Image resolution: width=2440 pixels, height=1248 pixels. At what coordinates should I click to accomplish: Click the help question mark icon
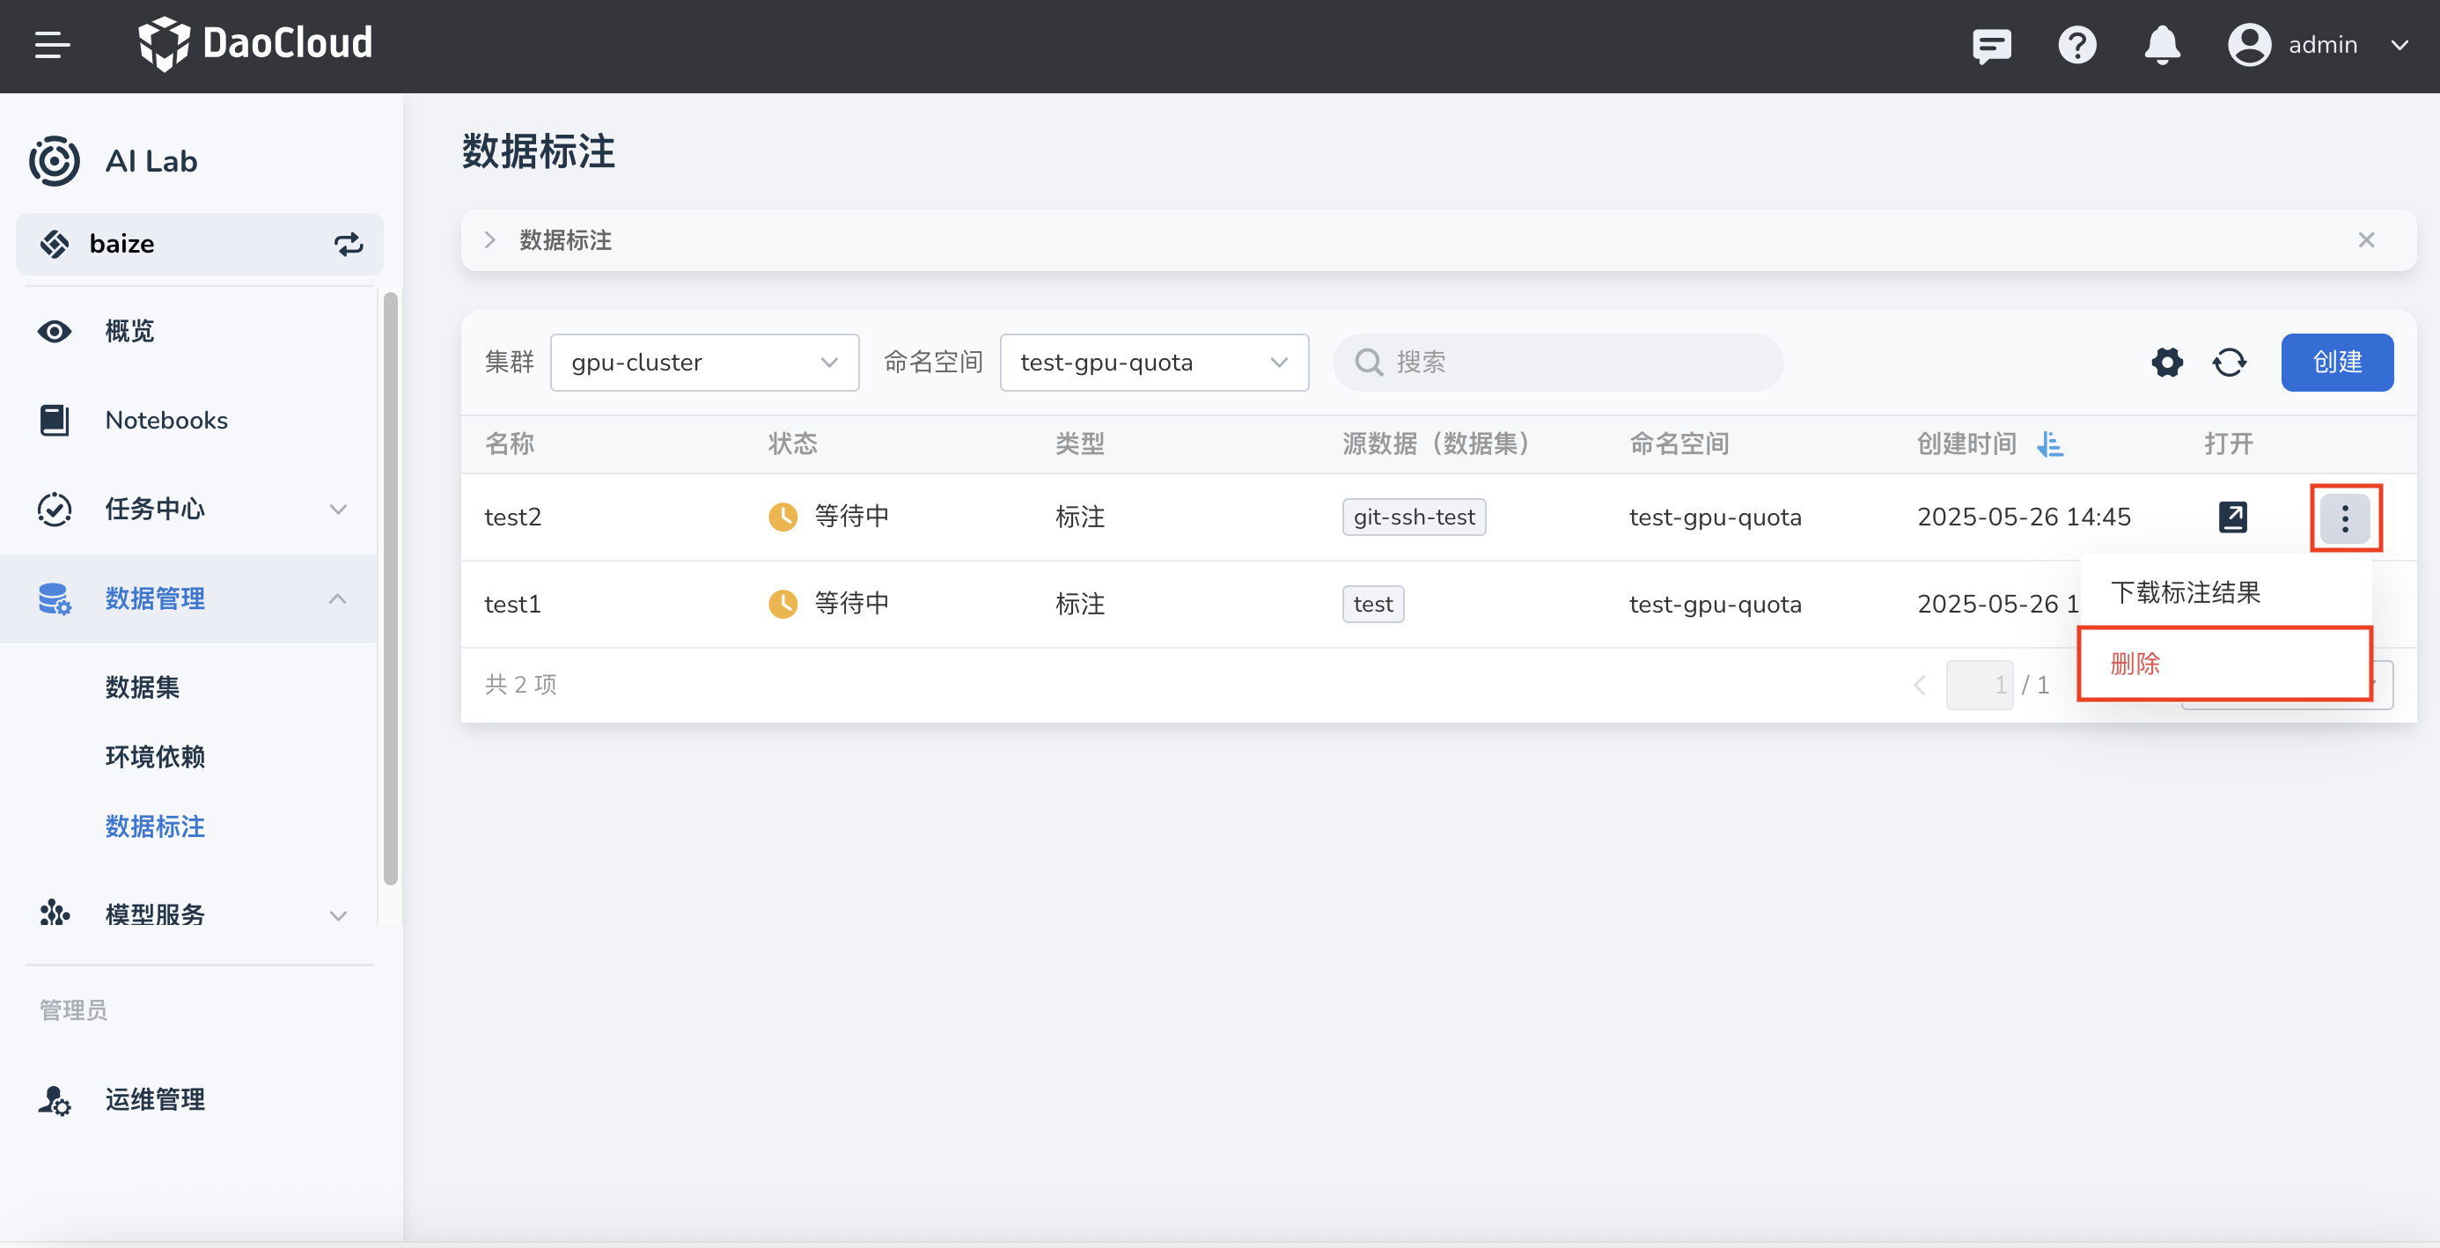coord(2076,45)
